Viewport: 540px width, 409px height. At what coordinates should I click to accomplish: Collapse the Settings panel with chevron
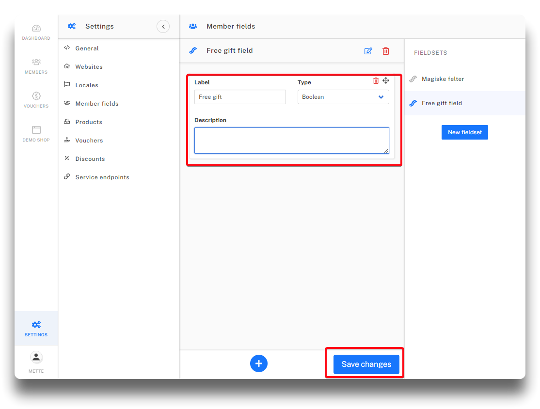click(x=163, y=27)
